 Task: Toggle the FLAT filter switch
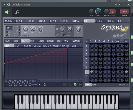click(7, 32)
